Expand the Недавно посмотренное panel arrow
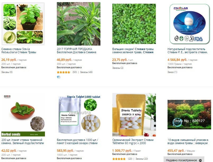Image resolution: width=213 pixels, height=162 pixels. tap(200, 160)
